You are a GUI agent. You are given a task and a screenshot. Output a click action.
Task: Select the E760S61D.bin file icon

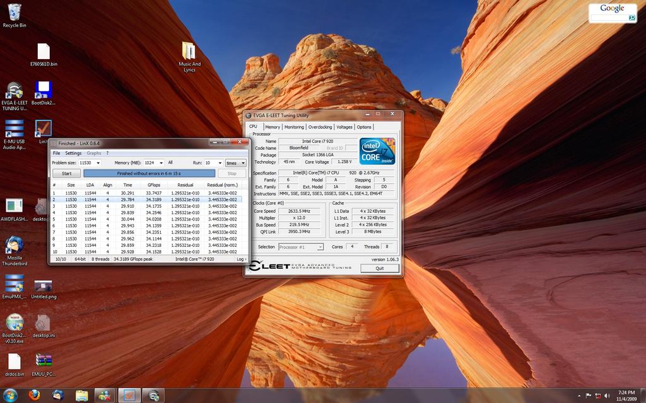(44, 55)
